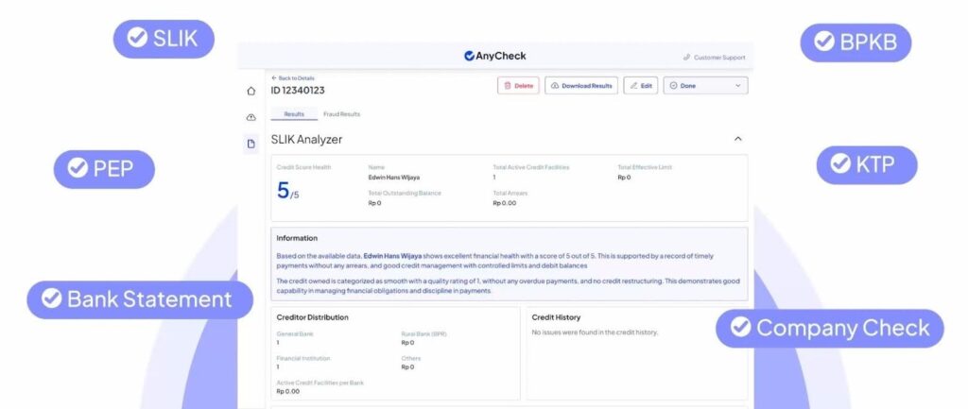This screenshot has height=409, width=968.
Task: Click the KTP badge
Action: (x=867, y=164)
